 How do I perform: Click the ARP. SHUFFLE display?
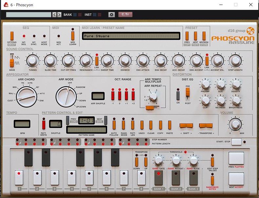[x=98, y=96]
